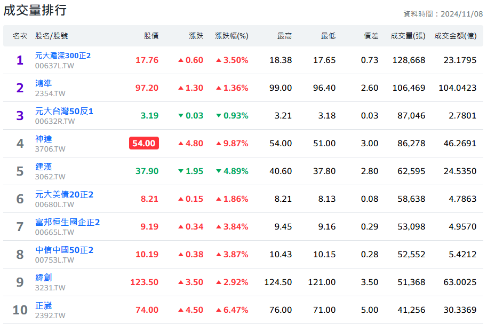Click volume value 128,668
Viewport: 487px width, 324px height.
pyautogui.click(x=409, y=60)
